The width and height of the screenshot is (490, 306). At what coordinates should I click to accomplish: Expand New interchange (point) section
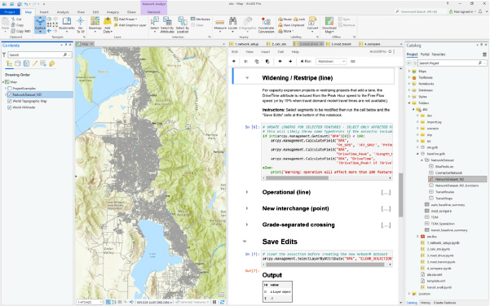coord(247,208)
